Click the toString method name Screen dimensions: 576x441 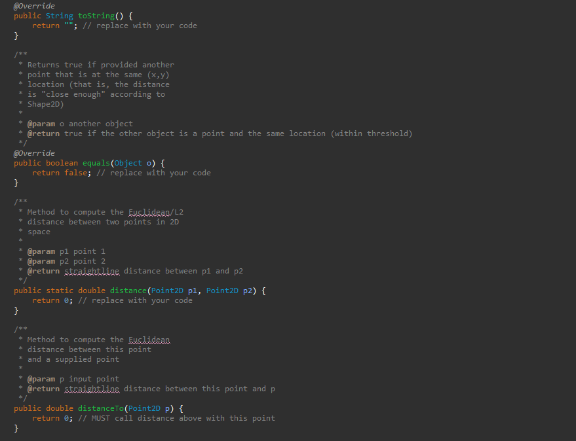pos(96,16)
